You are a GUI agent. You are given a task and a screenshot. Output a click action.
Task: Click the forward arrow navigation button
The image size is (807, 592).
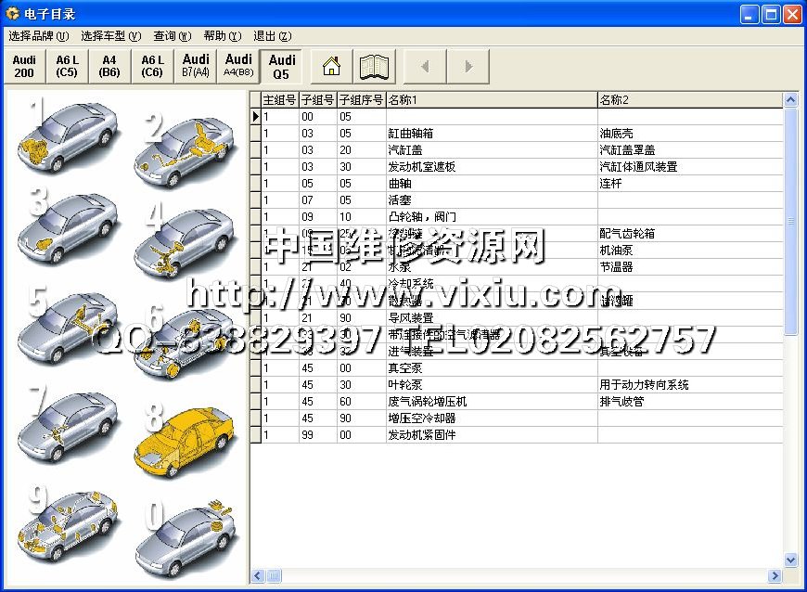click(x=468, y=67)
